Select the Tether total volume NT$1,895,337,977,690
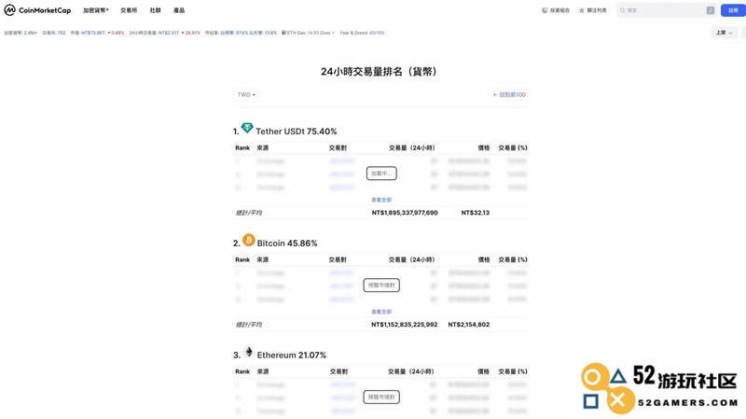This screenshot has width=746, height=419. pos(405,213)
